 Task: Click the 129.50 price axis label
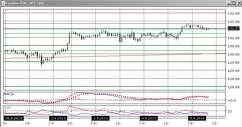coord(233,62)
